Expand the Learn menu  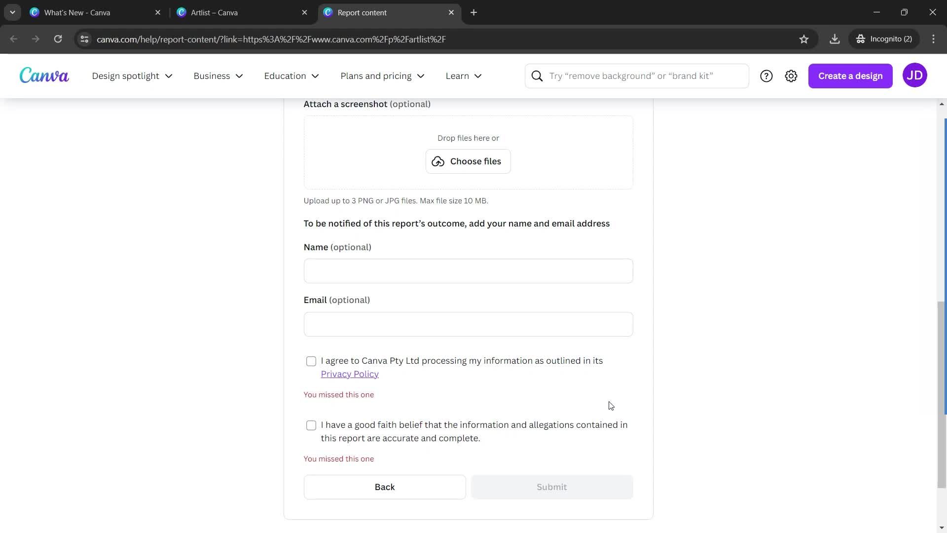[x=464, y=76]
